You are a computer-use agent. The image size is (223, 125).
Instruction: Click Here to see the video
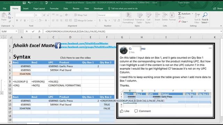(x=75, y=58)
